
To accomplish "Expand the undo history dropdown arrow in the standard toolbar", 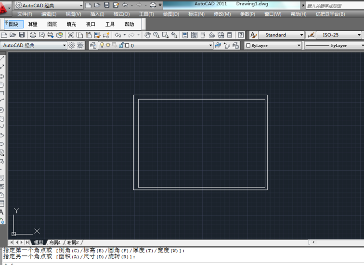I will (x=124, y=35).
